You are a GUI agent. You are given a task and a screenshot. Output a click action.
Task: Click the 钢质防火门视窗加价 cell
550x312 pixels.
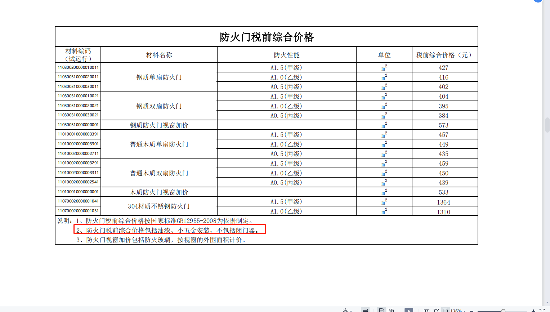point(159,125)
